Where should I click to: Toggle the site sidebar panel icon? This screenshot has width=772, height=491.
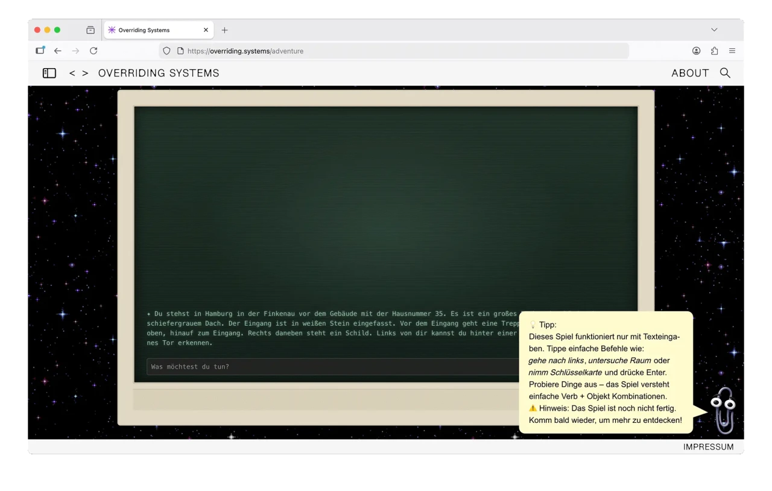(49, 73)
